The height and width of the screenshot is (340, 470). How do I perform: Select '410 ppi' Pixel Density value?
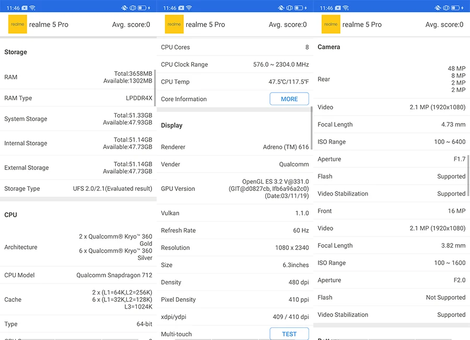[x=299, y=299]
